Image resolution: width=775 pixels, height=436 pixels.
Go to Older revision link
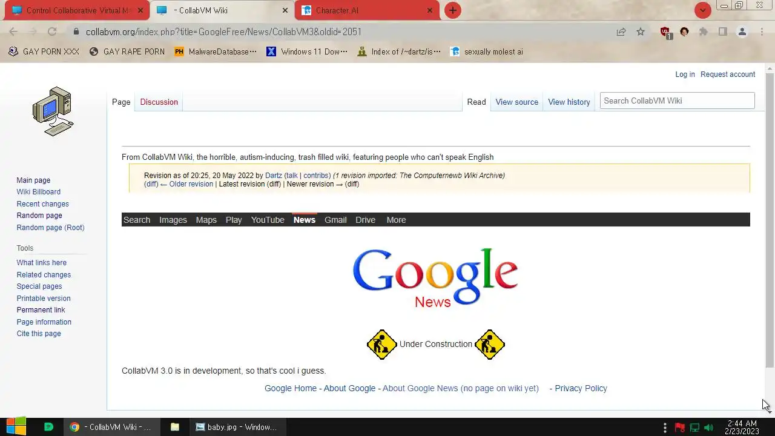186,184
